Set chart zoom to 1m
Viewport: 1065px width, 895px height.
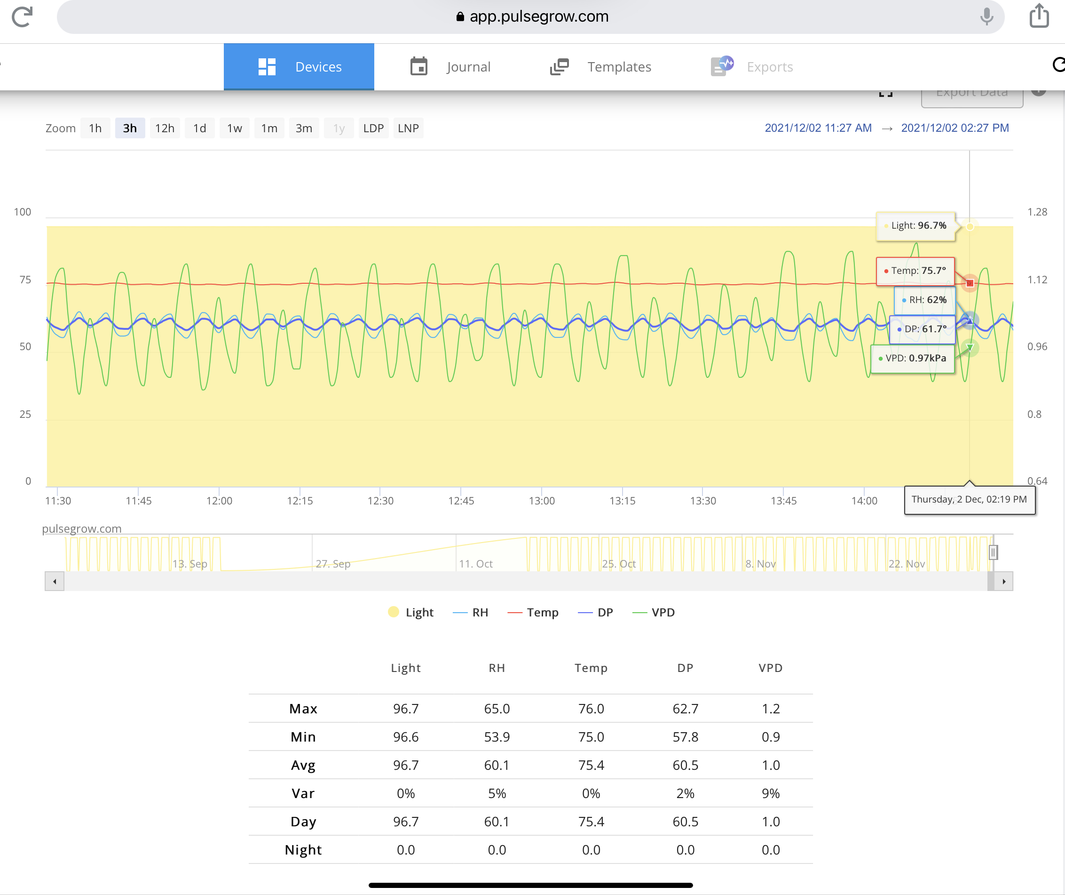click(x=269, y=128)
